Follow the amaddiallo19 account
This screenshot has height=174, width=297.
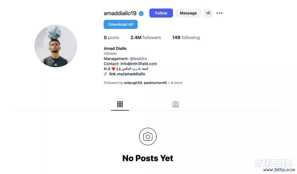161,13
